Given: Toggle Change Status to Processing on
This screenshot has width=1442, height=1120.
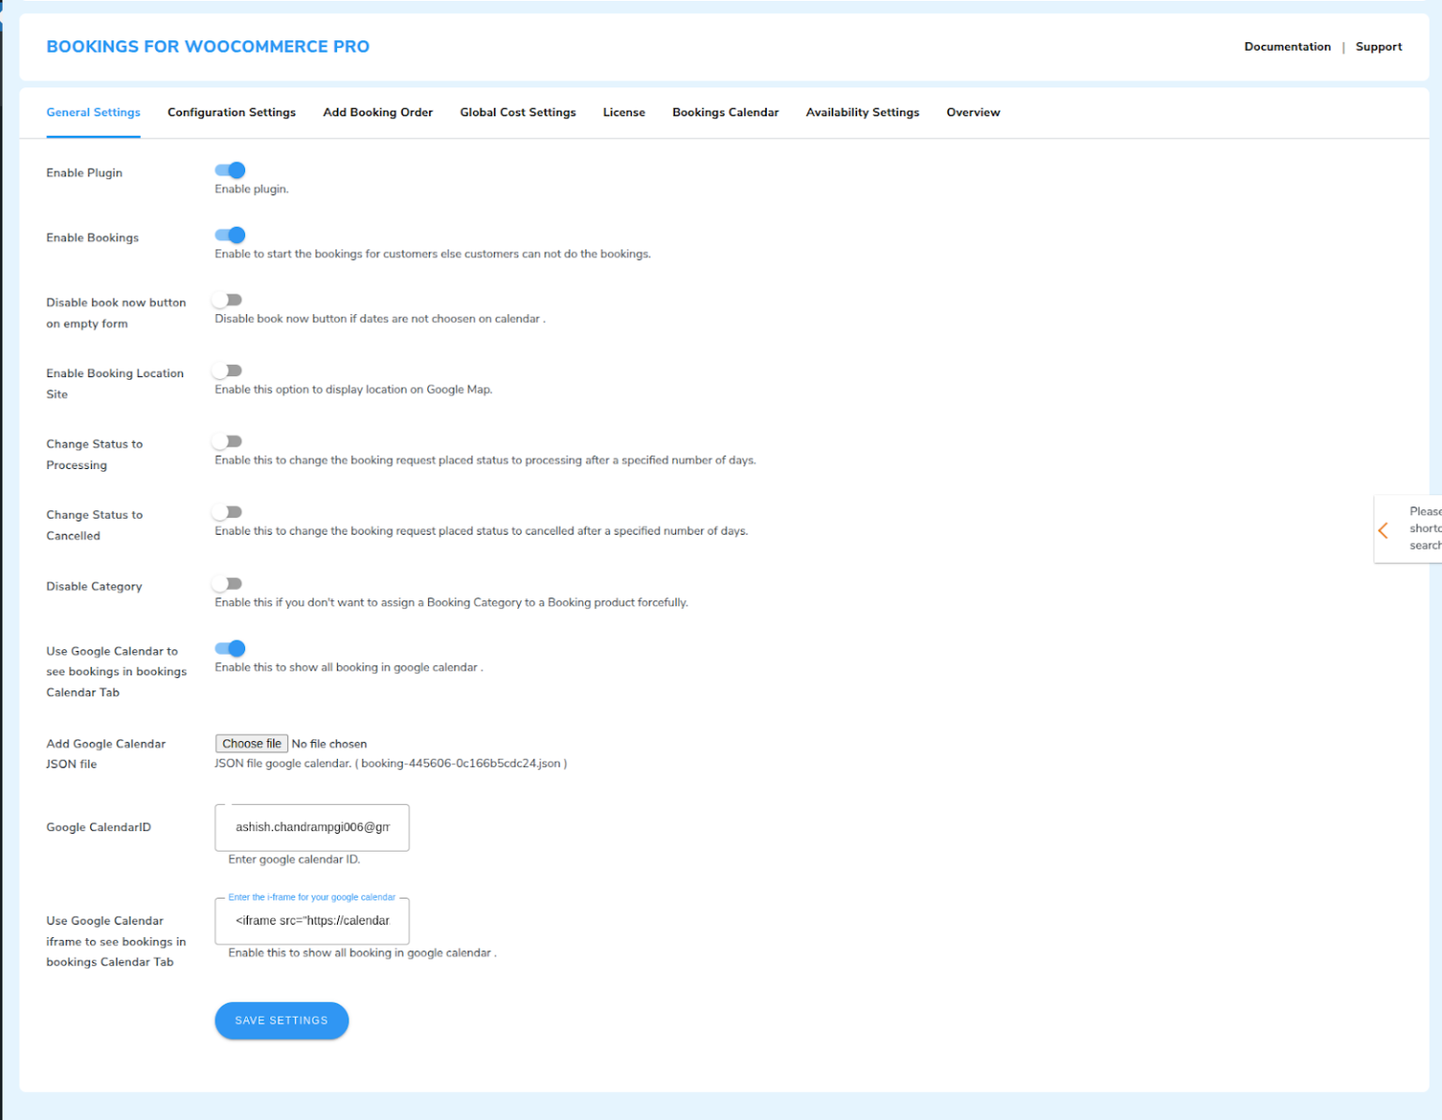Looking at the screenshot, I should pyautogui.click(x=226, y=440).
